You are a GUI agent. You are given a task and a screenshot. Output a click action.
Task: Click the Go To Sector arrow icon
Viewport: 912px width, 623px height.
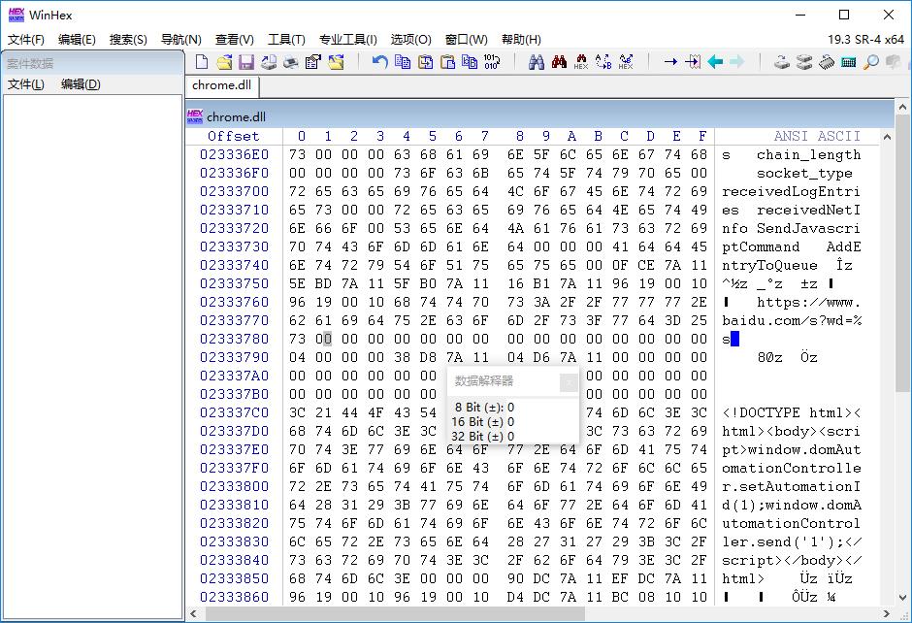[693, 62]
